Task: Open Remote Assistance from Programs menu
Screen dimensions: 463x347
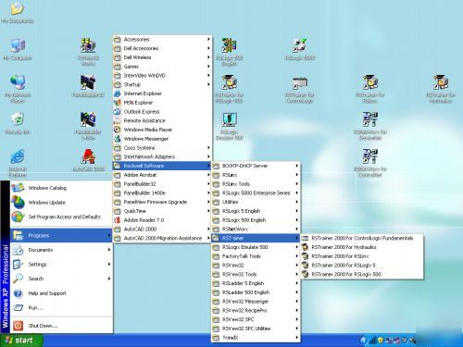Action: tap(162, 120)
